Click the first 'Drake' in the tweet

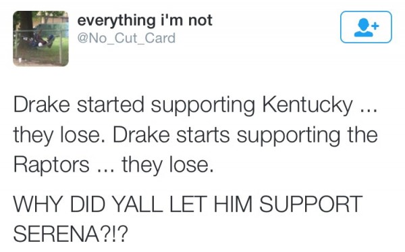(42, 105)
